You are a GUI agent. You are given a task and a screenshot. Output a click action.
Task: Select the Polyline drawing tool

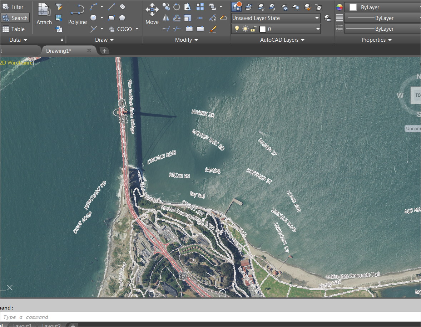coord(77,14)
